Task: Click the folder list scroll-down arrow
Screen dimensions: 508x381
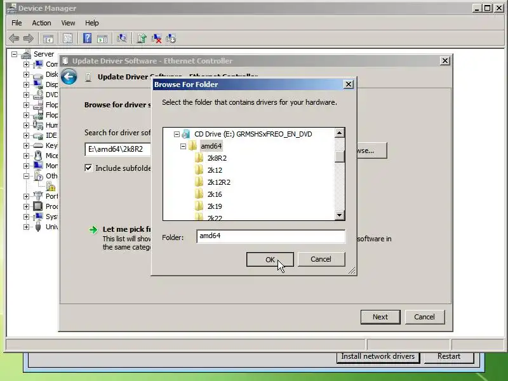Action: [339, 215]
